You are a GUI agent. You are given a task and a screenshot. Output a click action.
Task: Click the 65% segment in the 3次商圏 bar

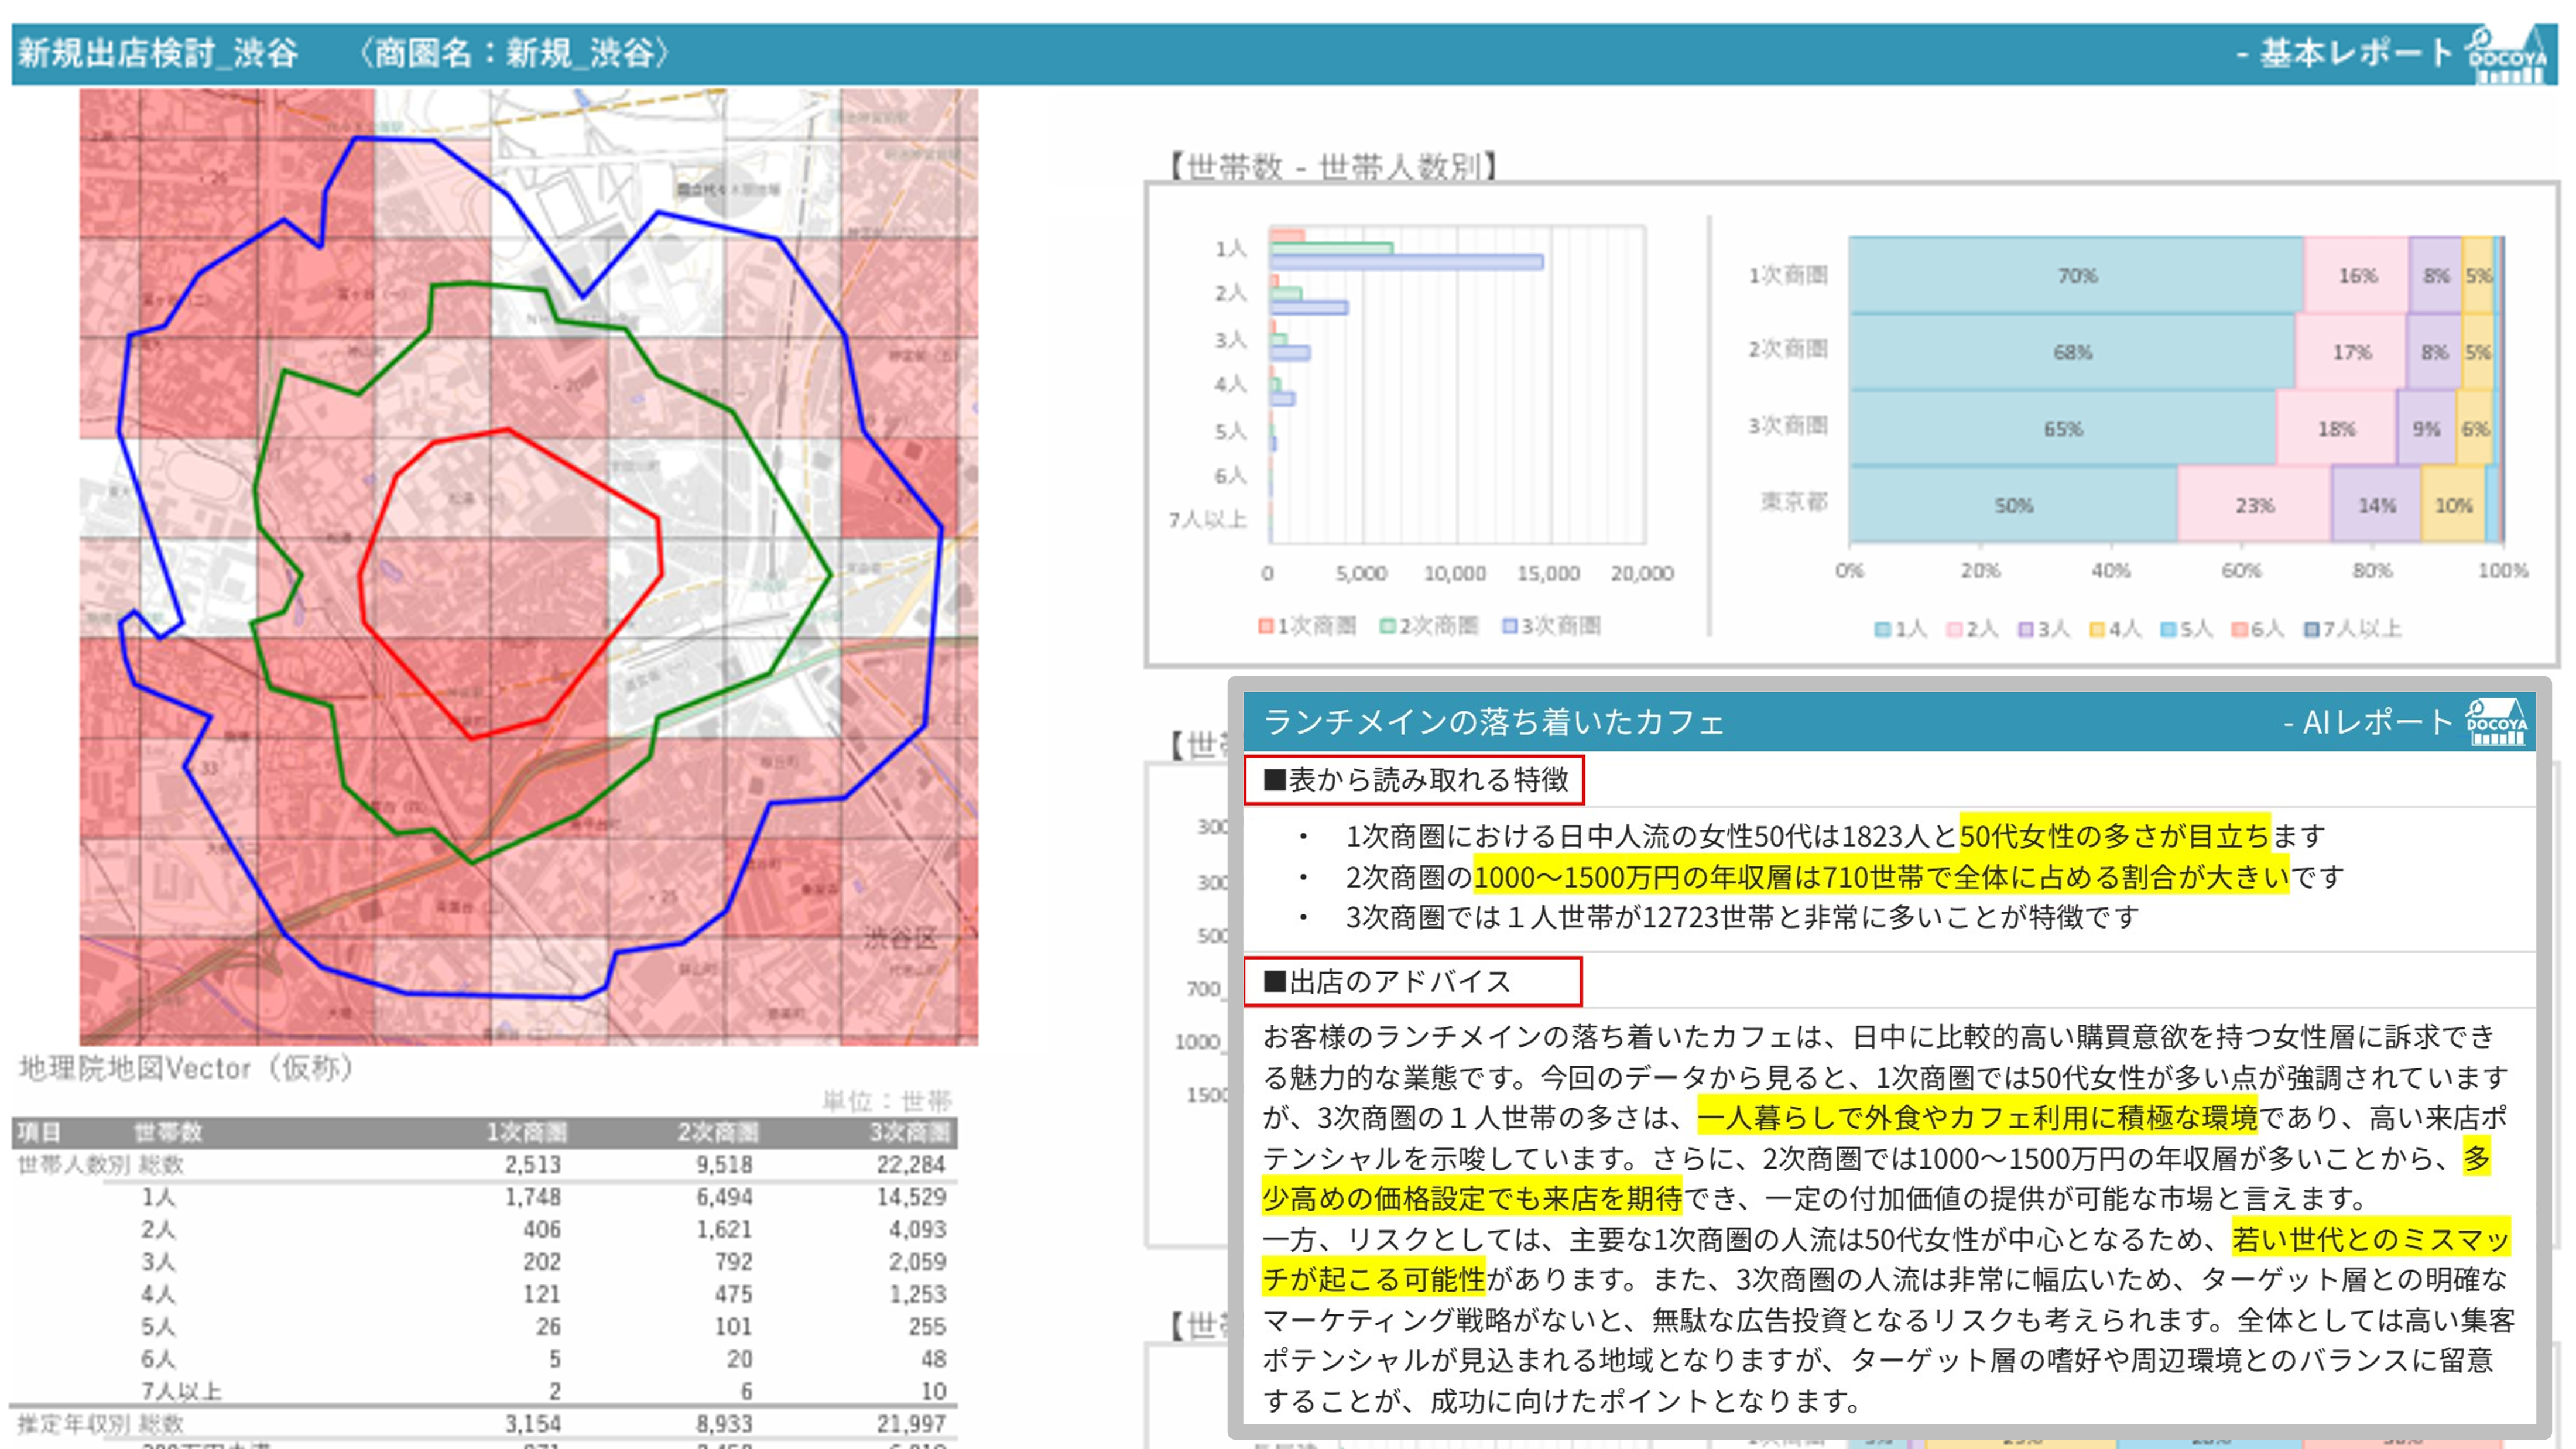point(2063,429)
